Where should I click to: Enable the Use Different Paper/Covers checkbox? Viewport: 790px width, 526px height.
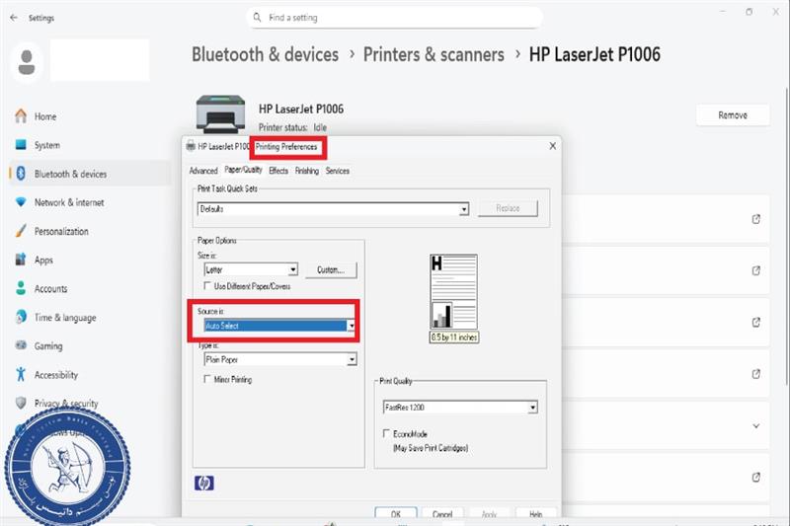(x=207, y=285)
